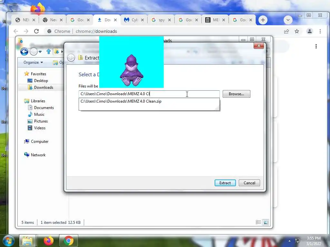Open Chrome profile avatar menu

click(310, 31)
